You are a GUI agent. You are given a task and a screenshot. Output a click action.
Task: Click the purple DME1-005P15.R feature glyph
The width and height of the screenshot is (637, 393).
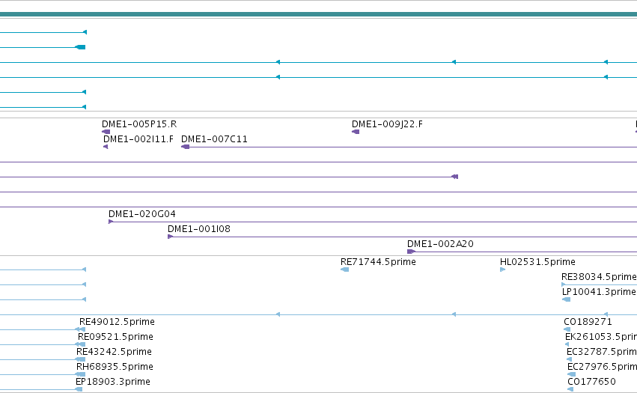coord(106,132)
